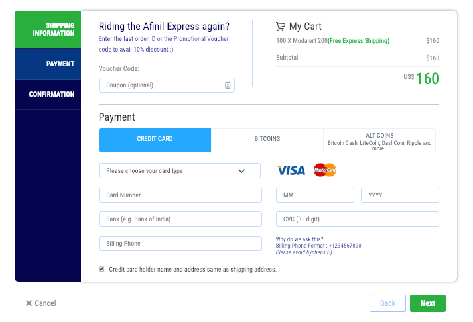The image size is (473, 322).
Task: Click the Card Number field
Action: pos(180,195)
